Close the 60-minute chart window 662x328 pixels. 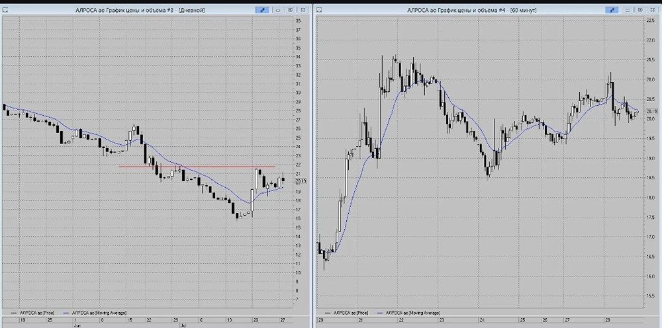coord(653,10)
